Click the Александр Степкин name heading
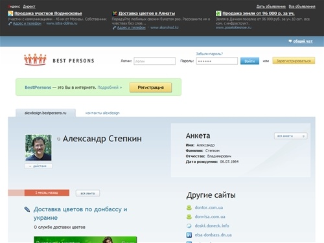The width and height of the screenshot is (324, 243). tap(102, 139)
